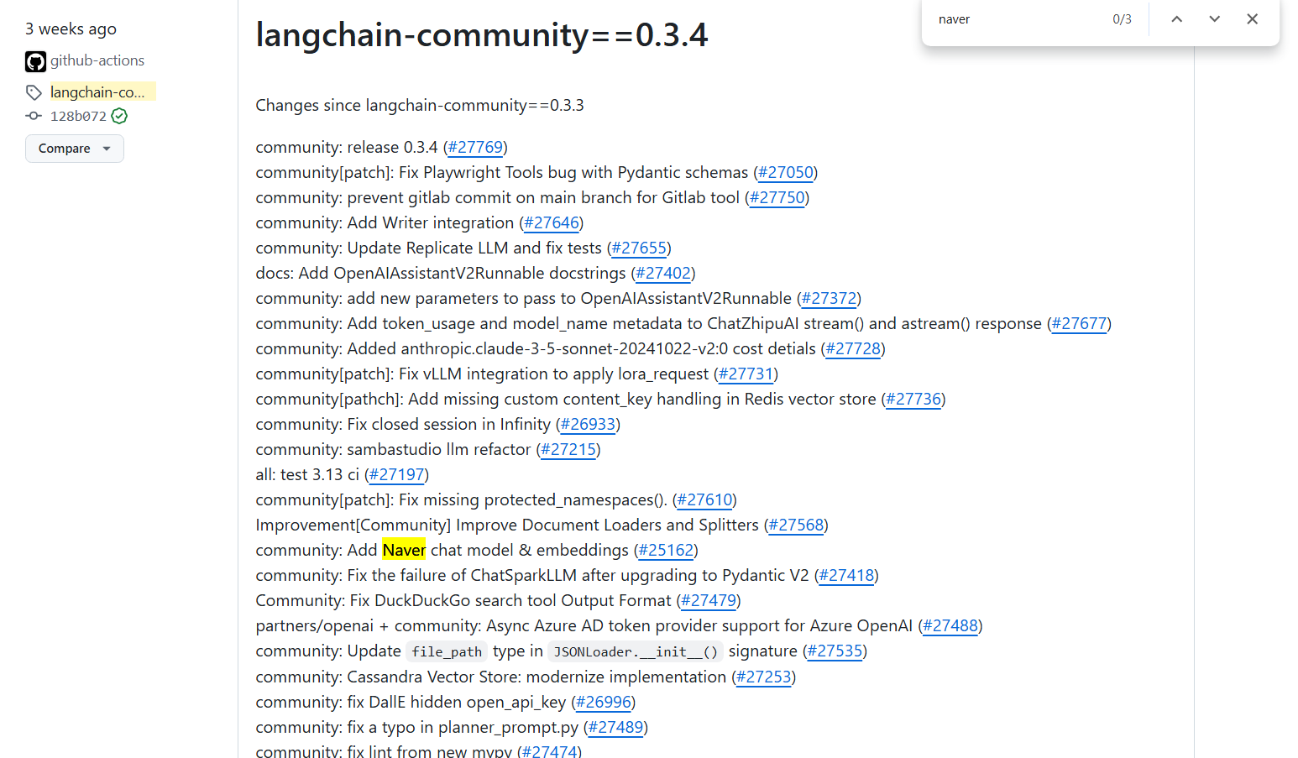Click the tag icon beside langchain-co...
Viewport: 1298px width, 758px height.
click(34, 92)
